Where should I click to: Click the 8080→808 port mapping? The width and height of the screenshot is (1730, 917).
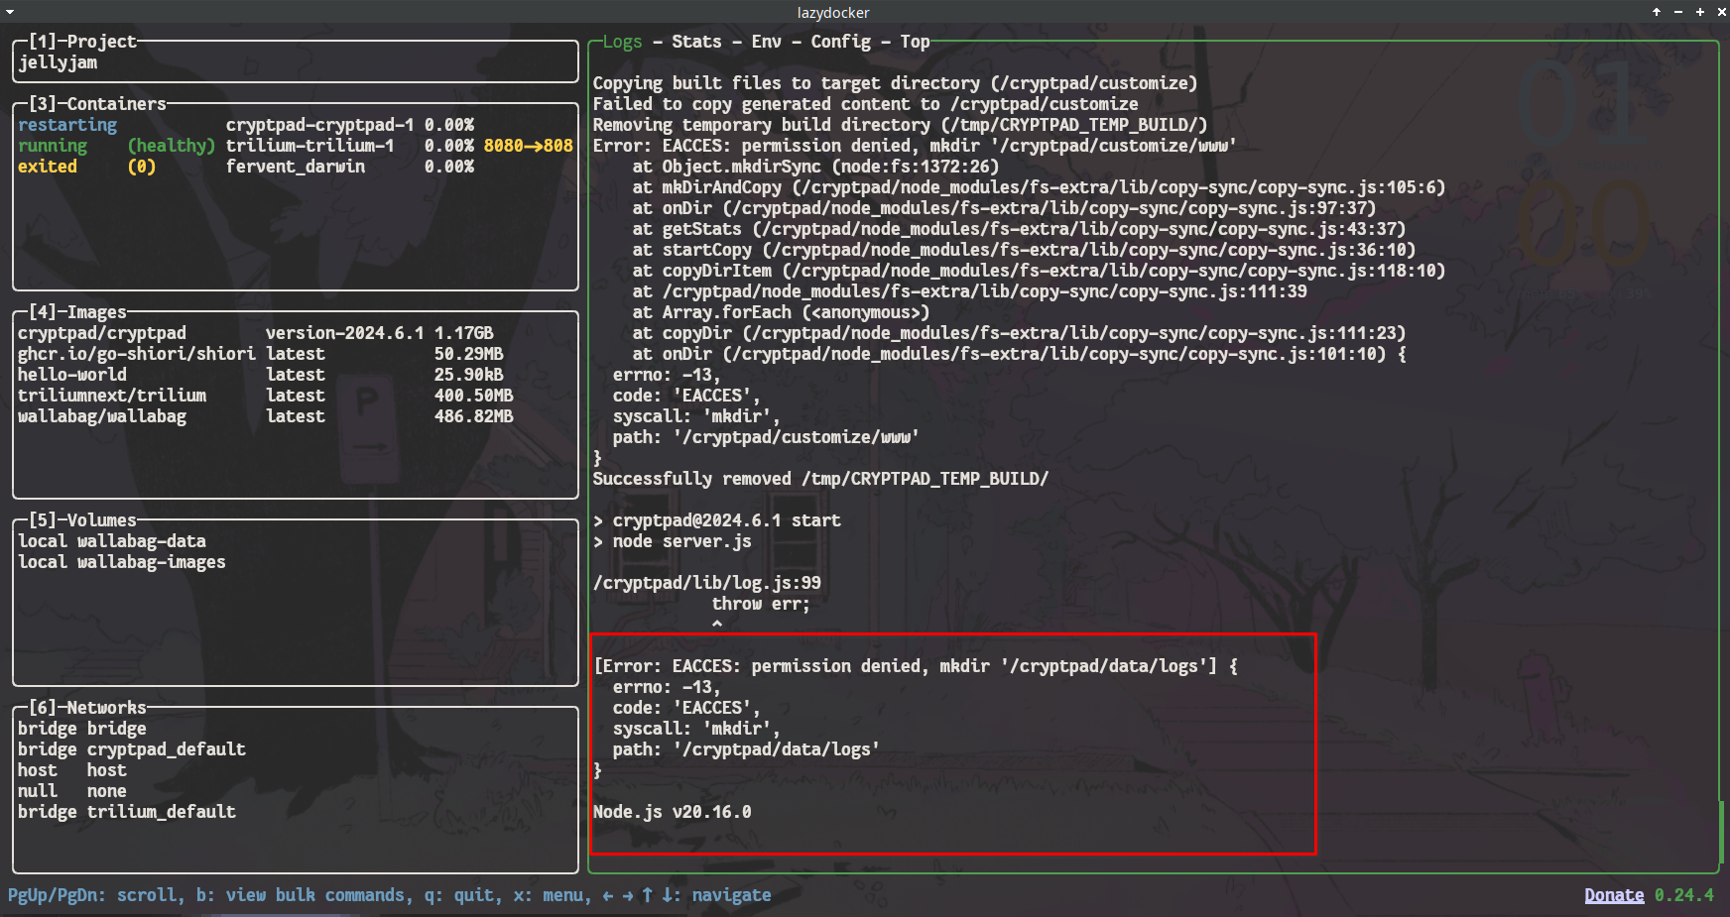[x=529, y=146]
